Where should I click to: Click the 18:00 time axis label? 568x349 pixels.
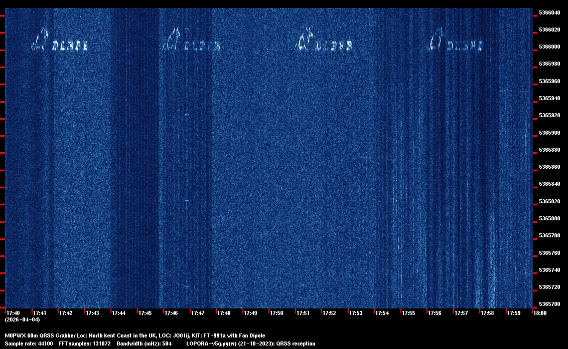tap(540, 313)
